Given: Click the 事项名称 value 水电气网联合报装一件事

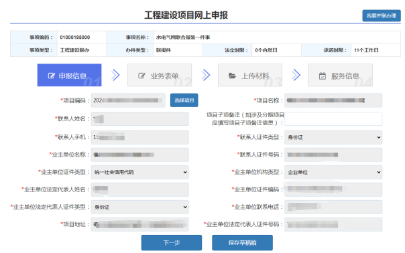Looking at the screenshot, I should pos(183,37).
